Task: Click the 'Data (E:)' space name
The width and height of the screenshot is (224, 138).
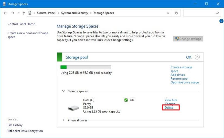Action: point(89,100)
